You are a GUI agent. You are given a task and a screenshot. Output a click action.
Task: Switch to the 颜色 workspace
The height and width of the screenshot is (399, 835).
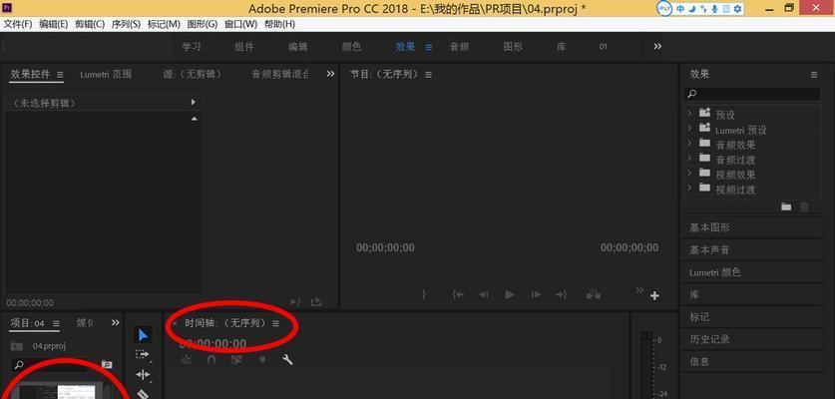[351, 47]
